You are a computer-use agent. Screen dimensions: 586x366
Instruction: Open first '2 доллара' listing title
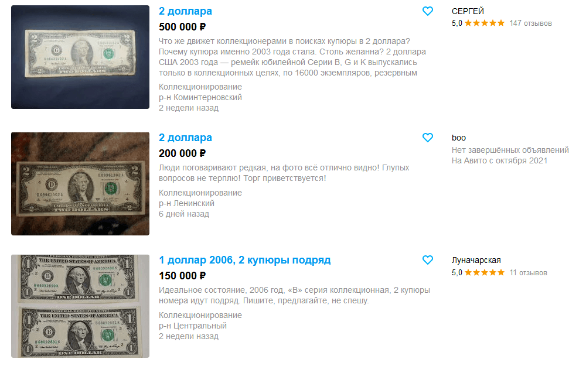click(x=185, y=11)
